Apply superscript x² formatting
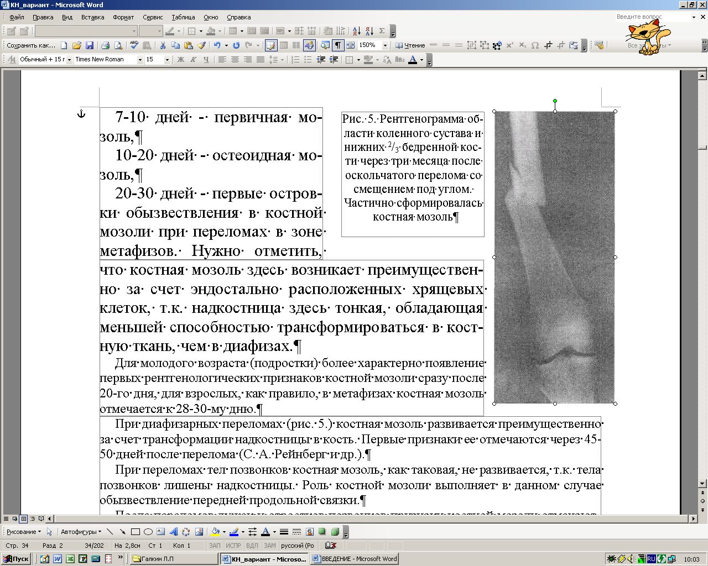Image resolution: width=708 pixels, height=566 pixels. [x=510, y=45]
